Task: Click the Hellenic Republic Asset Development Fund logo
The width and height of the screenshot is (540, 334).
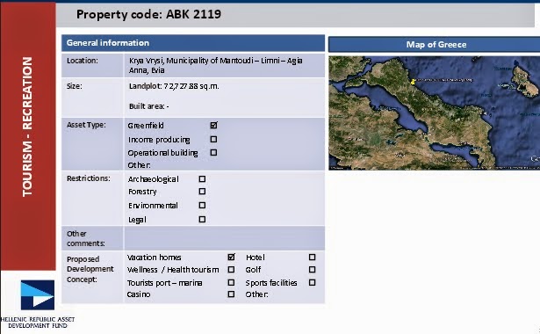Action: pos(38,295)
